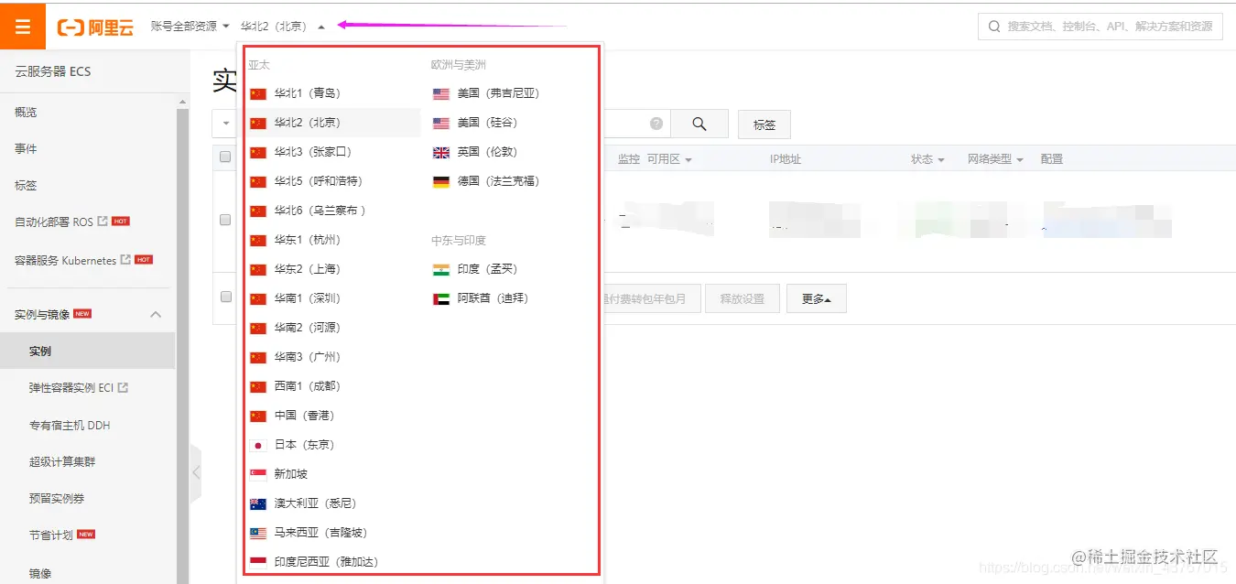This screenshot has width=1236, height=584.
Task: Select region 华北3（张家口）
Action: [312, 152]
